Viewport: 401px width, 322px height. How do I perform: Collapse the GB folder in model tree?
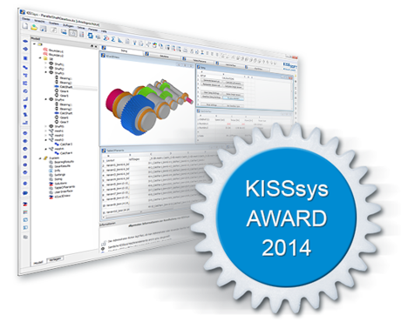(x=40, y=58)
